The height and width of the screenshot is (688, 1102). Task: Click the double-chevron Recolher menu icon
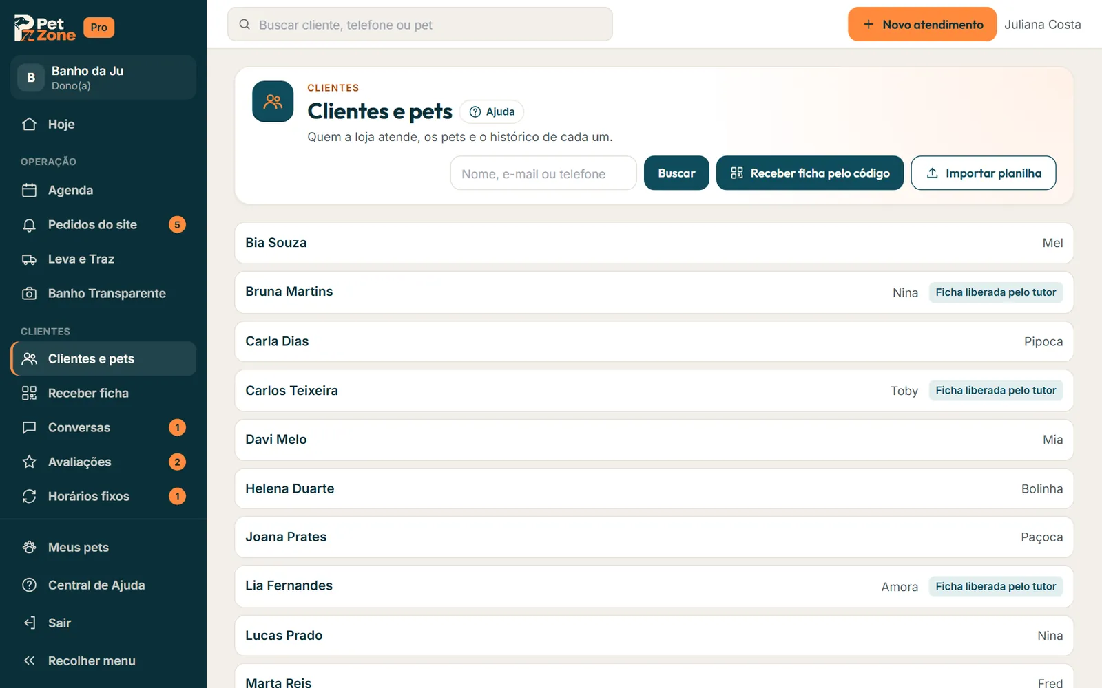click(x=29, y=661)
